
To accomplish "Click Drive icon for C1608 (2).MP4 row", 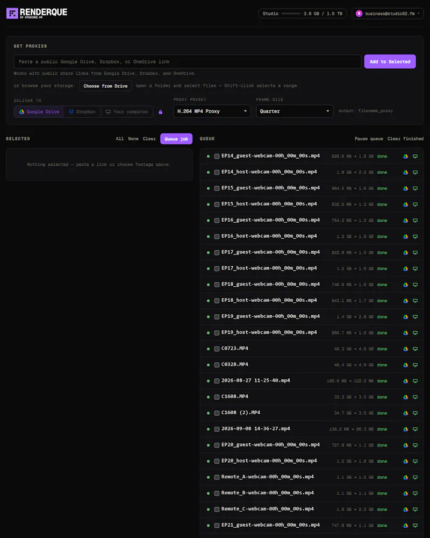I will (405, 413).
